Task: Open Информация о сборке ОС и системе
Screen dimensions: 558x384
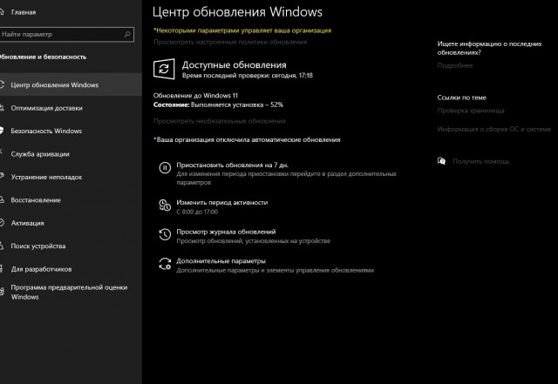Action: tap(494, 129)
